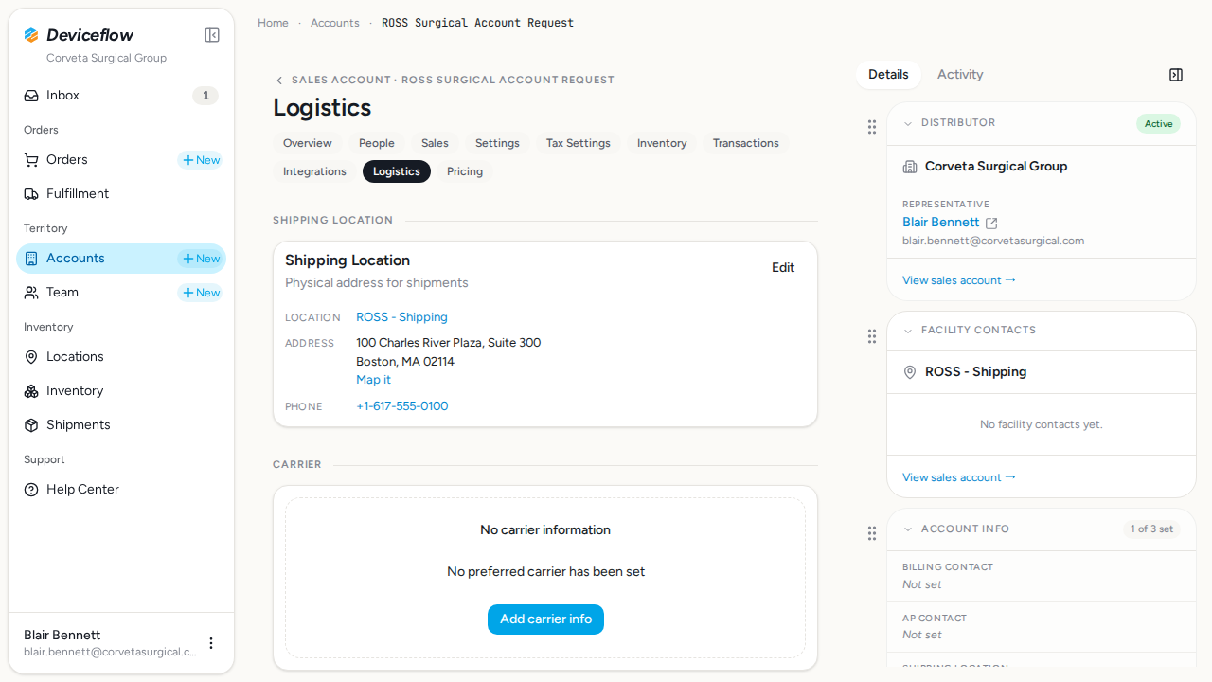This screenshot has width=1212, height=682.
Task: Grab the Account Info drag handle
Action: (872, 533)
